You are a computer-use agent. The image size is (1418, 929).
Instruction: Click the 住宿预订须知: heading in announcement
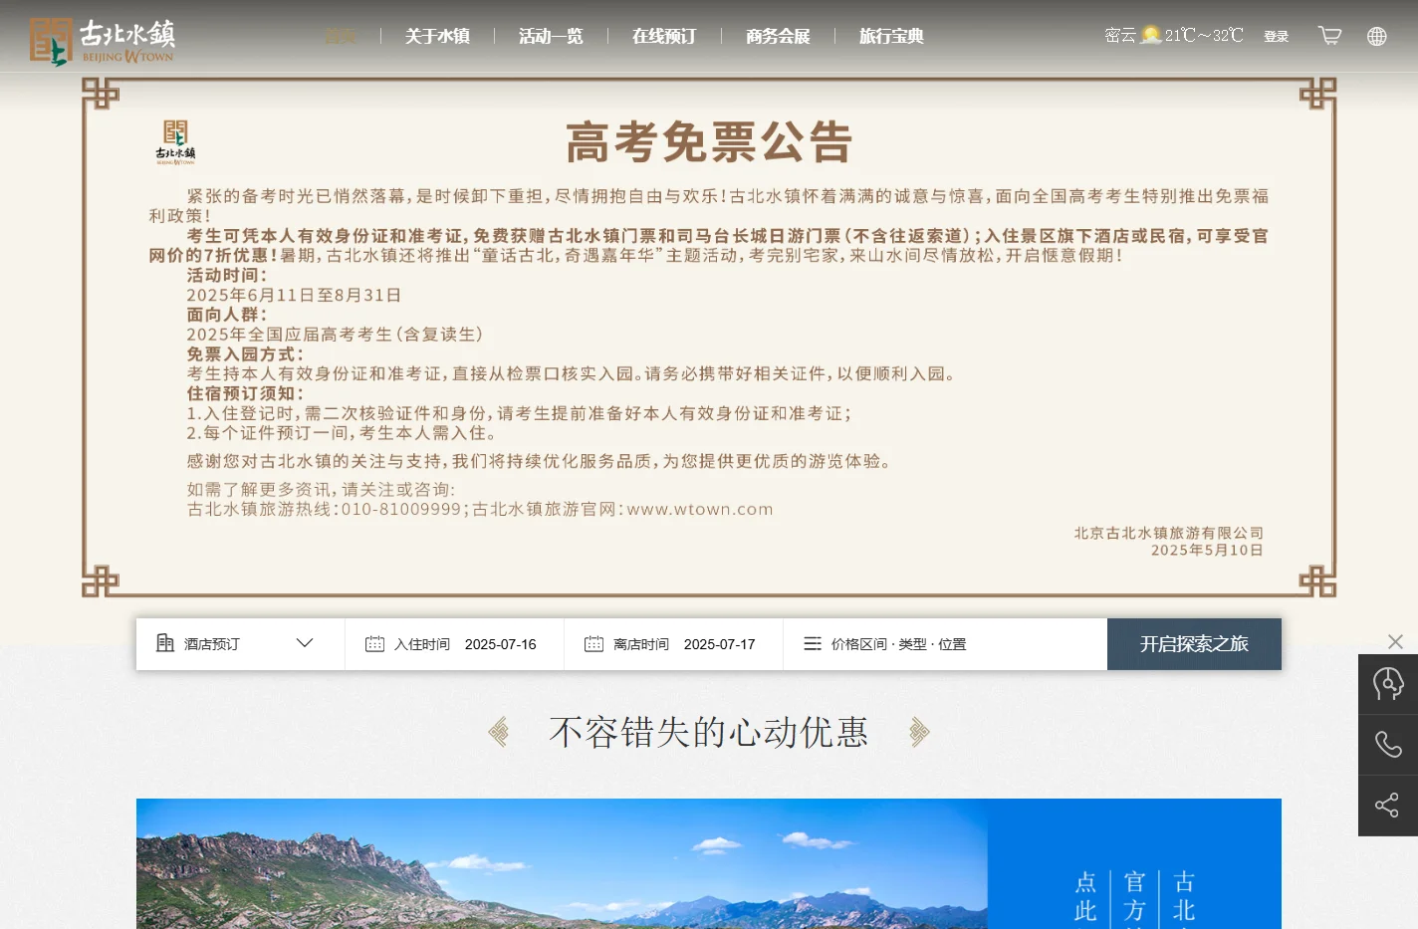[x=246, y=393]
